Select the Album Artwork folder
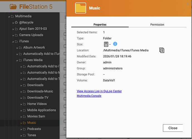This screenshot has width=192, height=139. pyautogui.click(x=34, y=47)
